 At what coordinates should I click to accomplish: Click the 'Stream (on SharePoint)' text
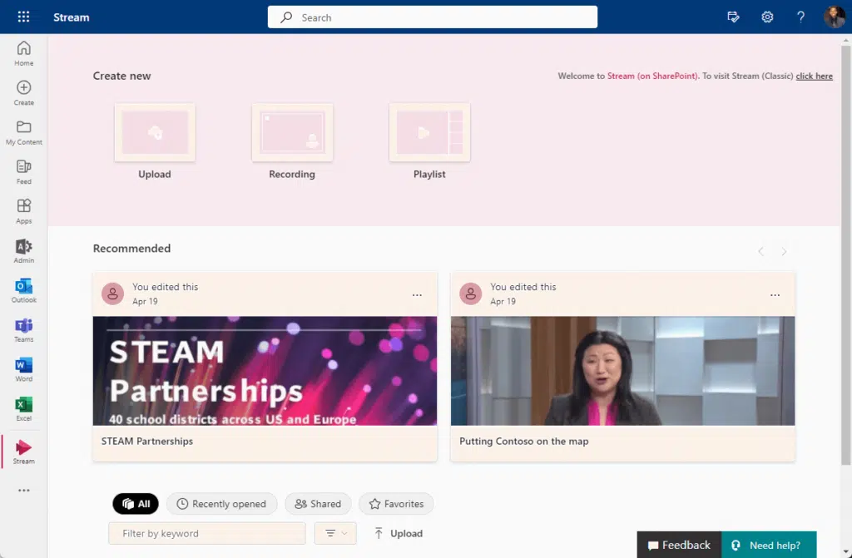pos(652,76)
